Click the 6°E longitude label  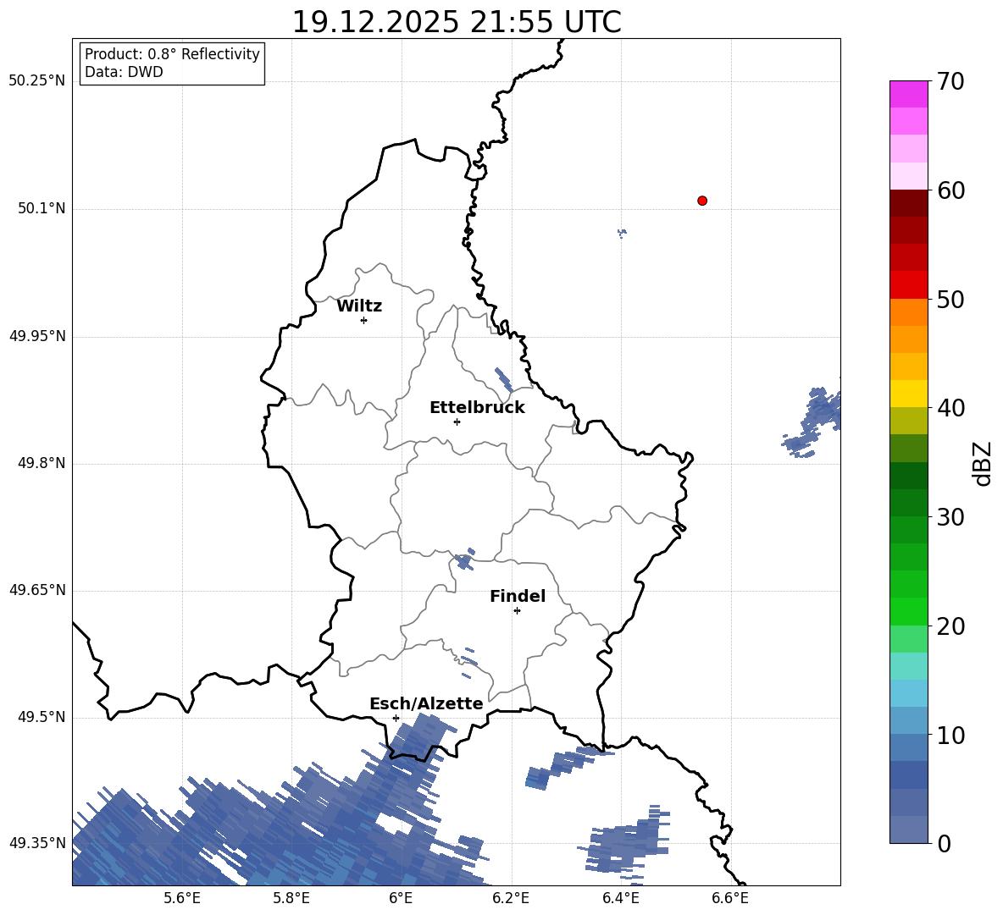click(401, 898)
